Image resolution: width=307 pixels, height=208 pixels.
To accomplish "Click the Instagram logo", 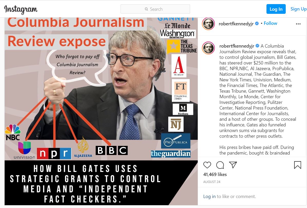I will point(21,9).
